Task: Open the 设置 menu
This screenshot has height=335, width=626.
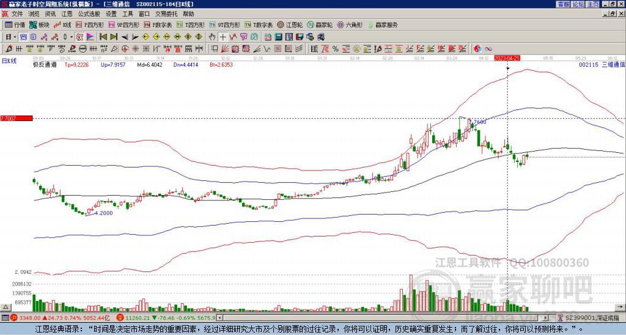Action: (111, 14)
